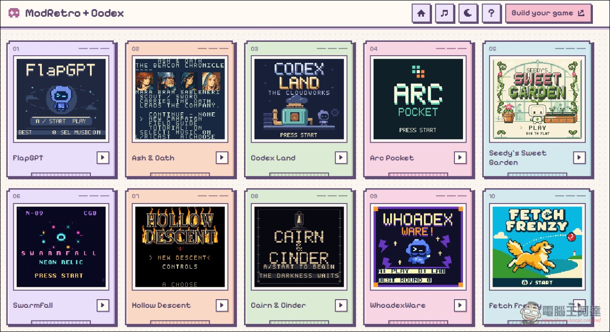Start Cairn & Cinder play arrow
The height and width of the screenshot is (332, 610).
pos(341,305)
